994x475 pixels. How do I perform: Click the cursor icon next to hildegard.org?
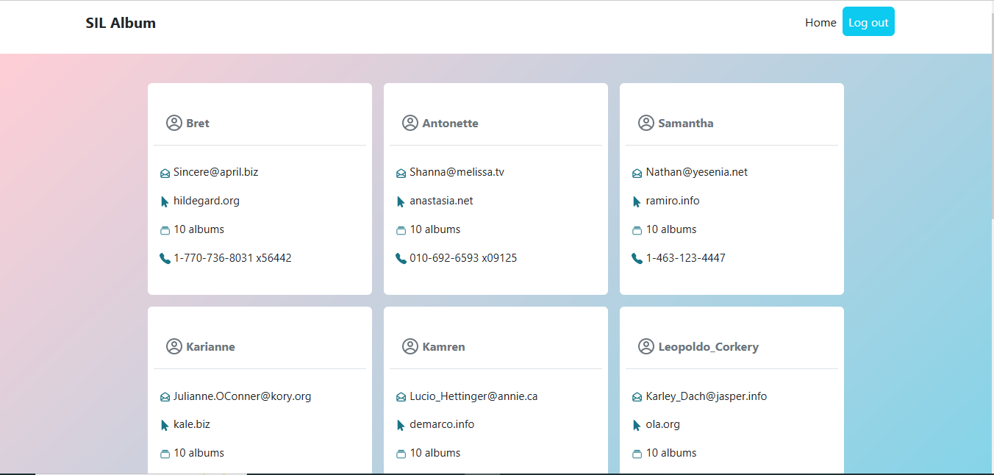[x=165, y=201]
